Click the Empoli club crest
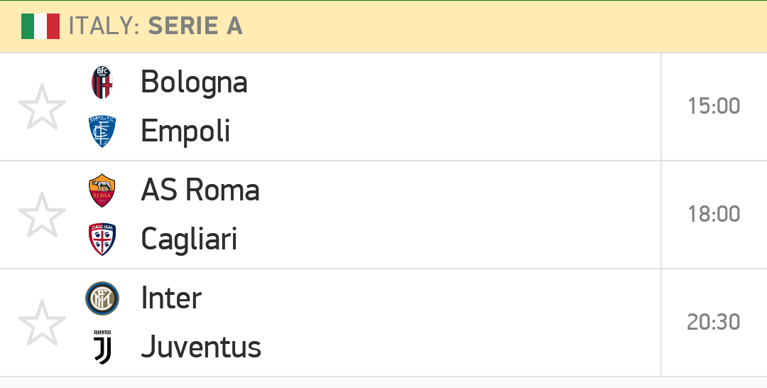Viewport: 767px width, 388px height. [x=102, y=131]
